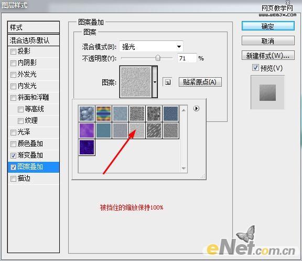Select the rainbow tie-dye pattern swatch
Viewport: 302px width, 261px height.
click(104, 113)
